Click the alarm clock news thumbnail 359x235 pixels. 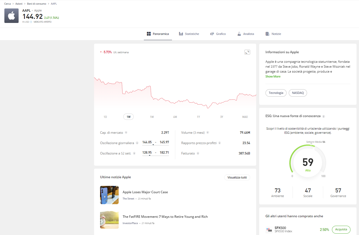tap(109, 219)
